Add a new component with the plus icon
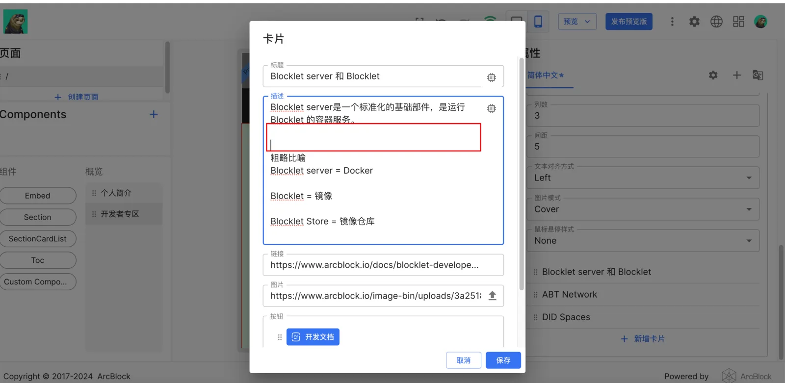 [154, 114]
